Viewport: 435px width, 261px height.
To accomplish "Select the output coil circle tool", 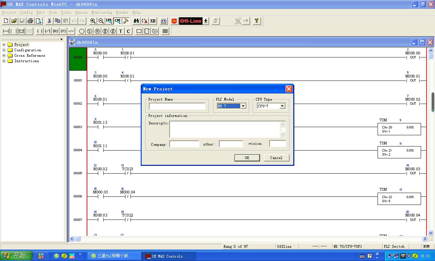I will click(x=82, y=31).
